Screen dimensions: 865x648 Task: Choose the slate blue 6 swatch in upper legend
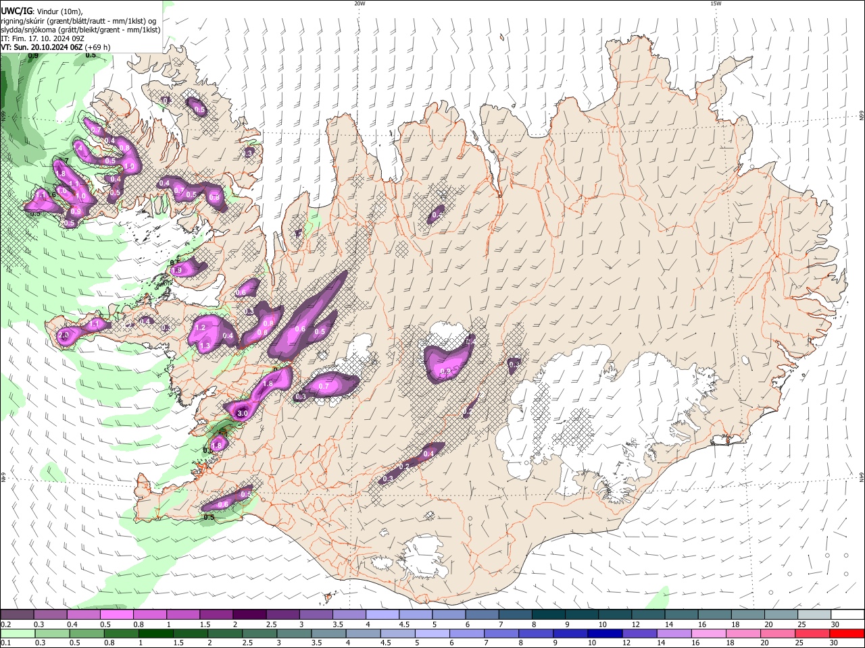482,615
